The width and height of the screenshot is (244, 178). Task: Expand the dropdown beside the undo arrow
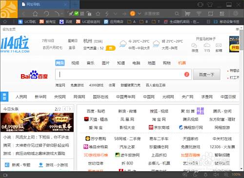click(62, 14)
